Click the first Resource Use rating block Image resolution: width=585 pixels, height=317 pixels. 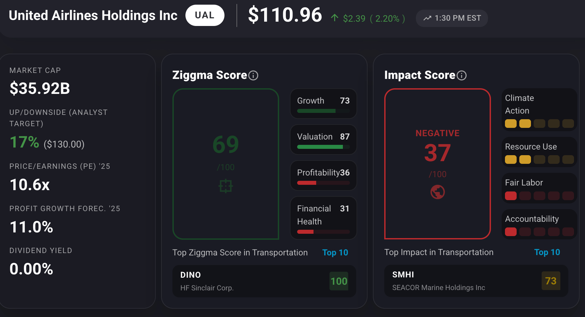coord(511,159)
